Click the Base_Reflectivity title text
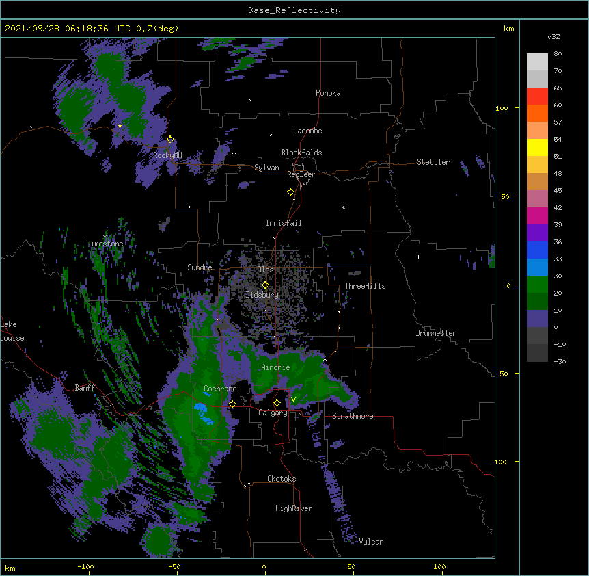This screenshot has height=576, width=589. (x=294, y=10)
